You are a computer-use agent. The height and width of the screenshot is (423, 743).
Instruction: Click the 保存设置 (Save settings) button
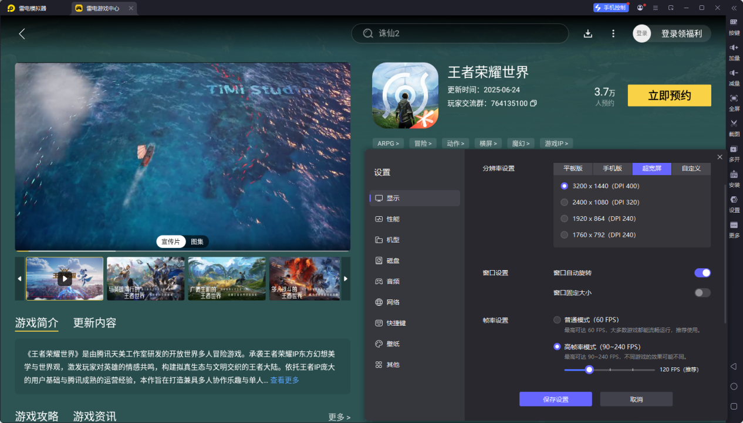[x=555, y=399]
